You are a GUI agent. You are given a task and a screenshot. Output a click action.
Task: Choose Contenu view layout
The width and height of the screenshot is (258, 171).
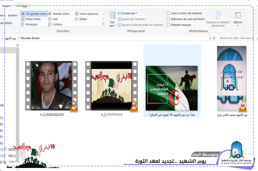pos(55,24)
